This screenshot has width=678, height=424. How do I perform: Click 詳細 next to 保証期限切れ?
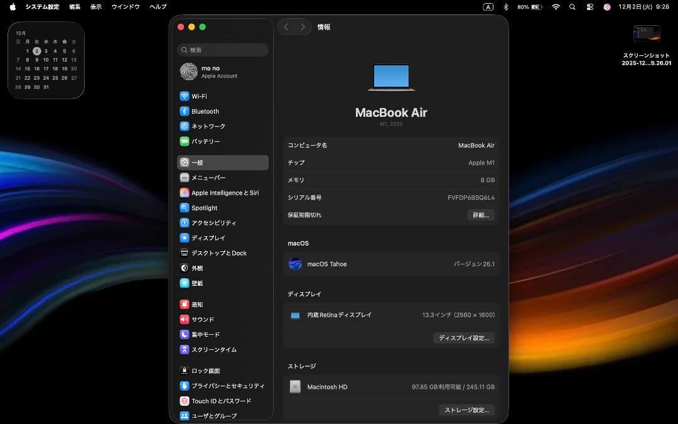[x=481, y=215]
